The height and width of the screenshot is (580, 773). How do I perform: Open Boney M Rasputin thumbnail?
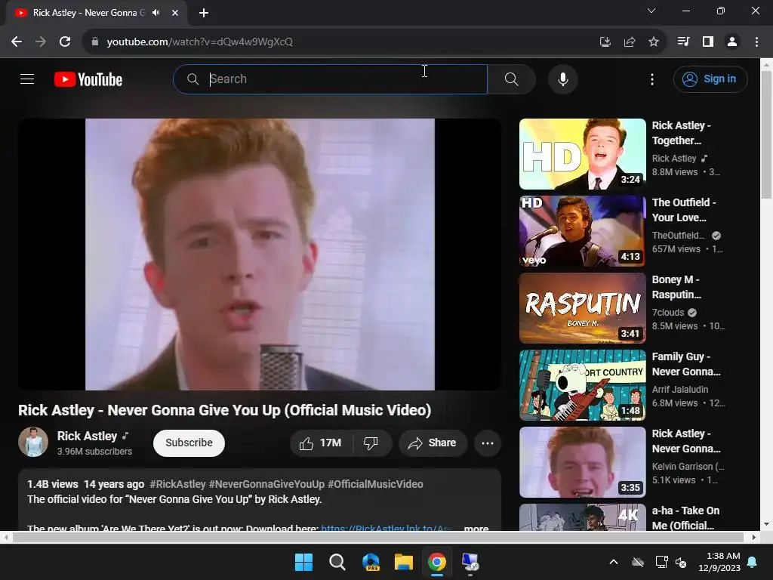coord(582,308)
